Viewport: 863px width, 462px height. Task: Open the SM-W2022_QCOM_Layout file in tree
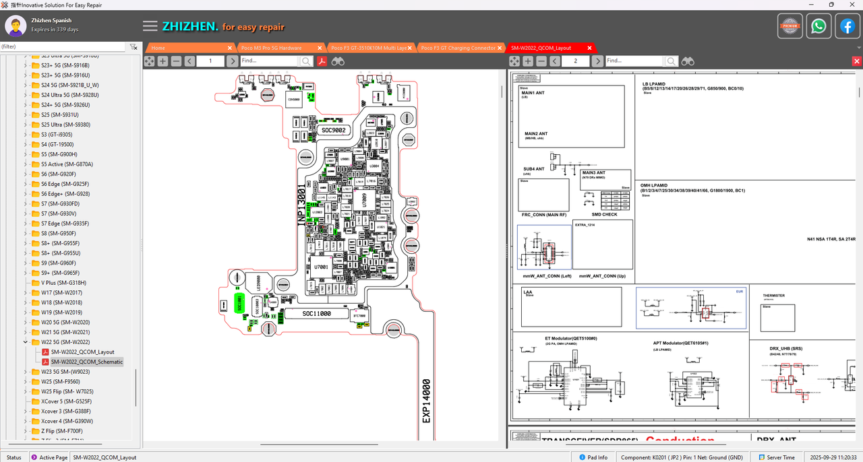[x=82, y=352]
